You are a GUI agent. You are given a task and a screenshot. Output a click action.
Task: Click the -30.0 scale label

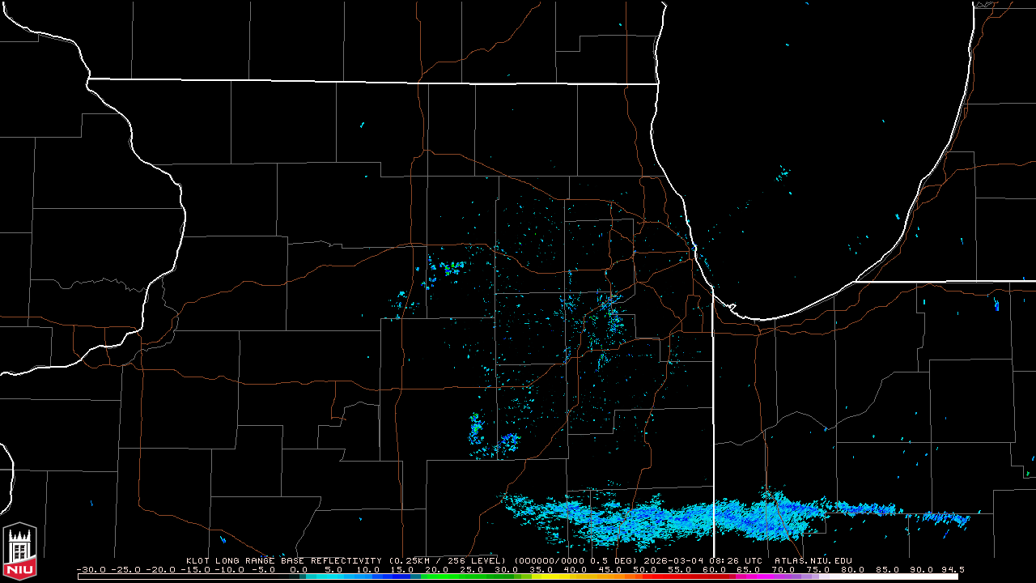(x=89, y=569)
